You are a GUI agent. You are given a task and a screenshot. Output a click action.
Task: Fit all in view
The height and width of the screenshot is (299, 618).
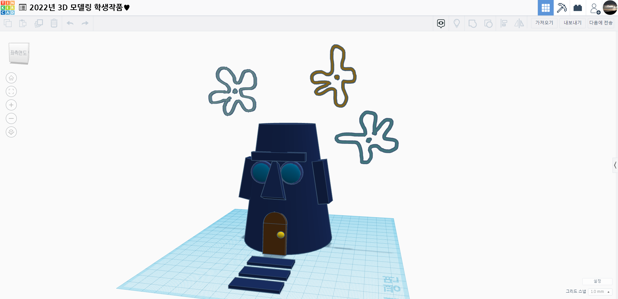coord(11,91)
